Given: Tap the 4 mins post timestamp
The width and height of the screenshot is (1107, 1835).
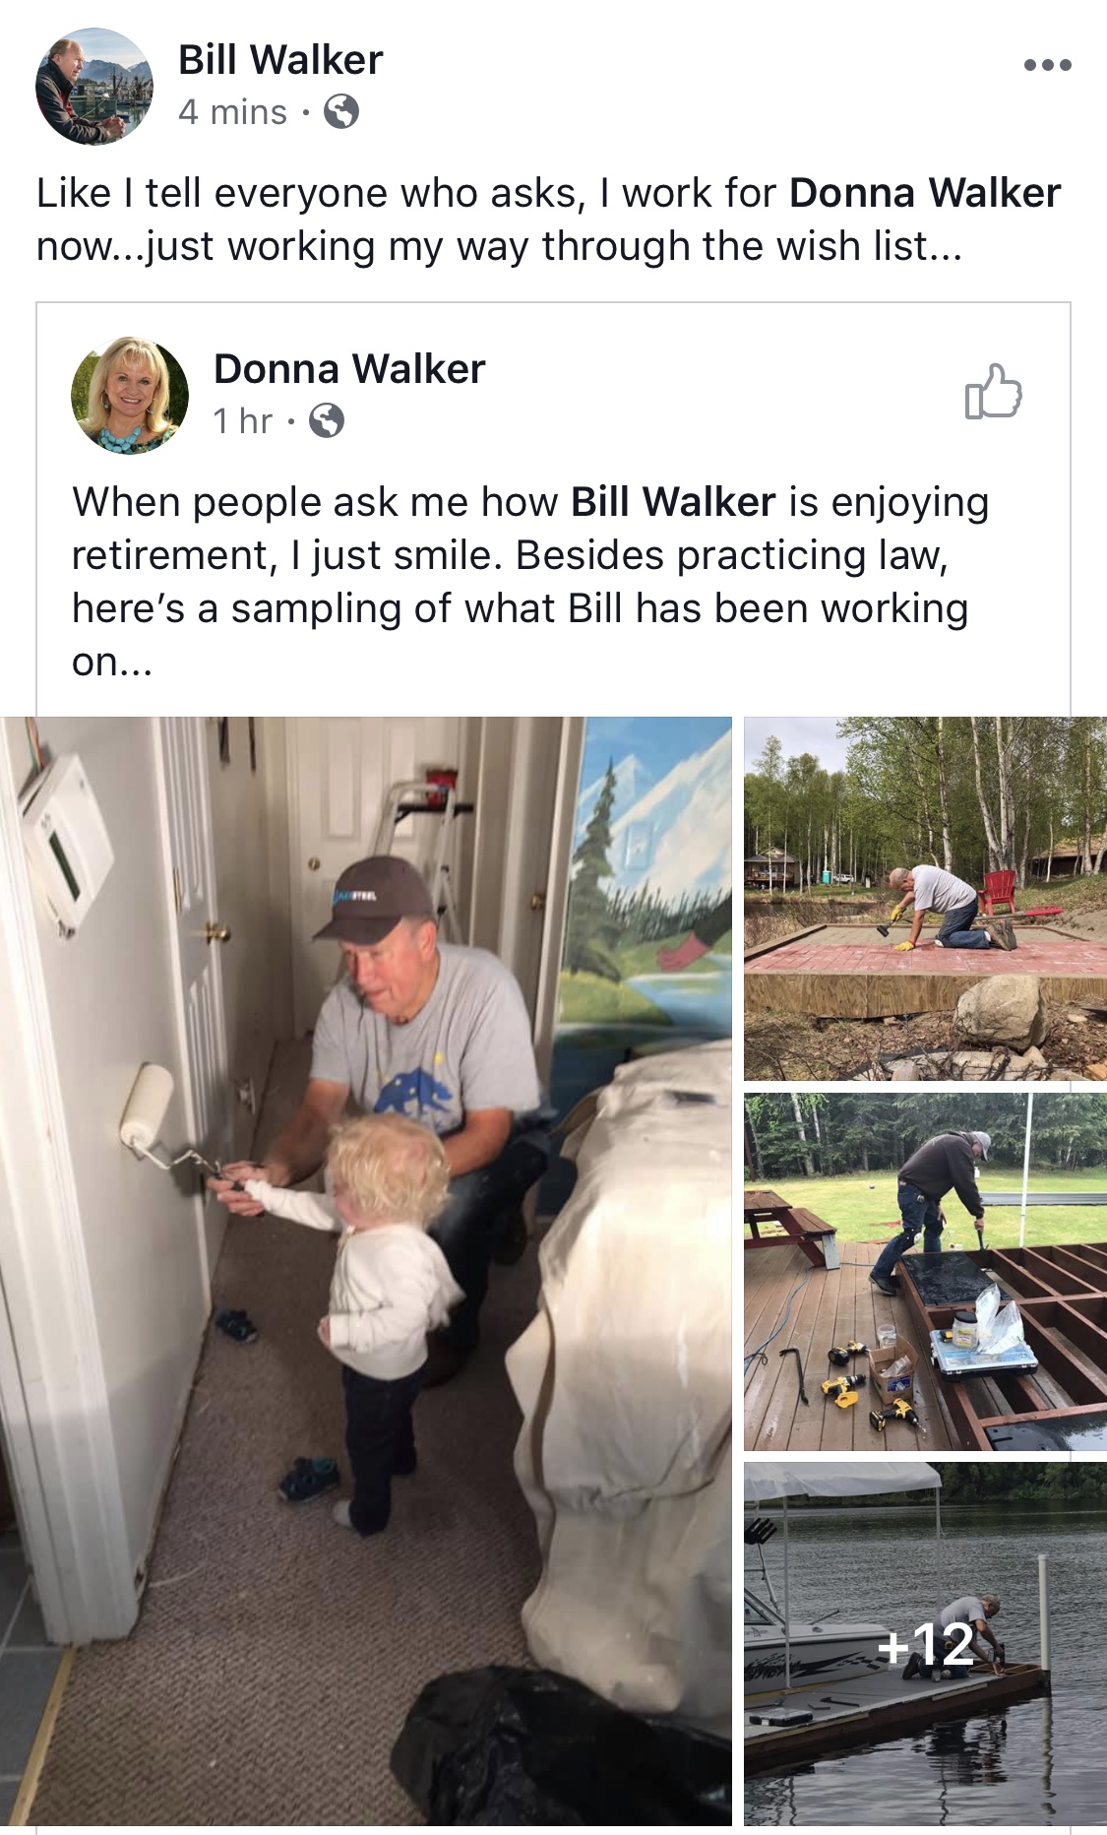Looking at the screenshot, I should coord(232,112).
